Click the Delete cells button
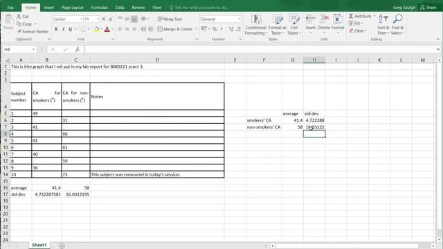This screenshot has height=249, width=443. click(x=324, y=24)
